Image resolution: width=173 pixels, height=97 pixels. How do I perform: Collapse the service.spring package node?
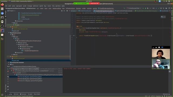[x=19, y=48]
